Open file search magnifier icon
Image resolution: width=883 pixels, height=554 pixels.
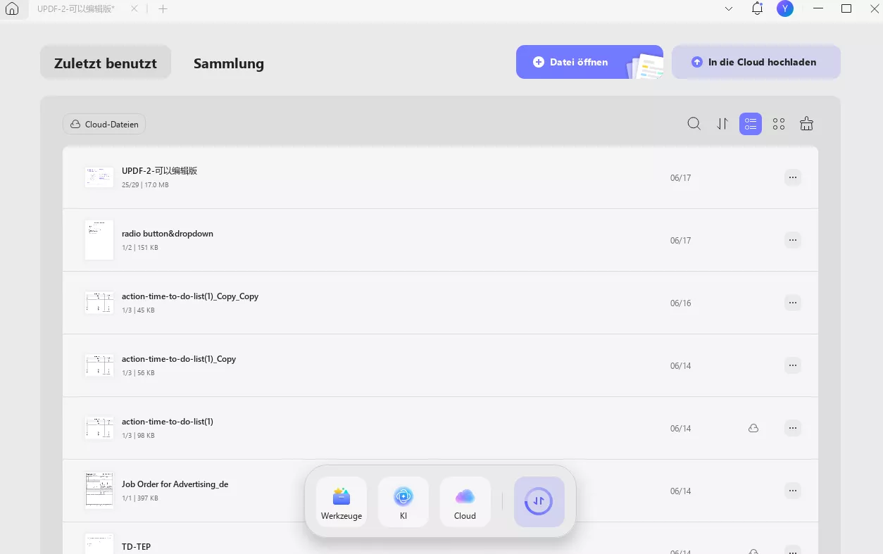pyautogui.click(x=694, y=124)
